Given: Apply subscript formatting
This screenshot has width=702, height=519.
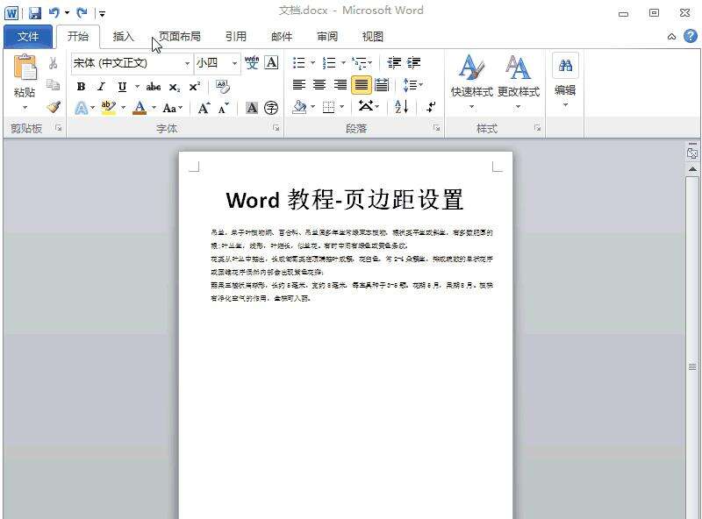Looking at the screenshot, I should [x=175, y=88].
